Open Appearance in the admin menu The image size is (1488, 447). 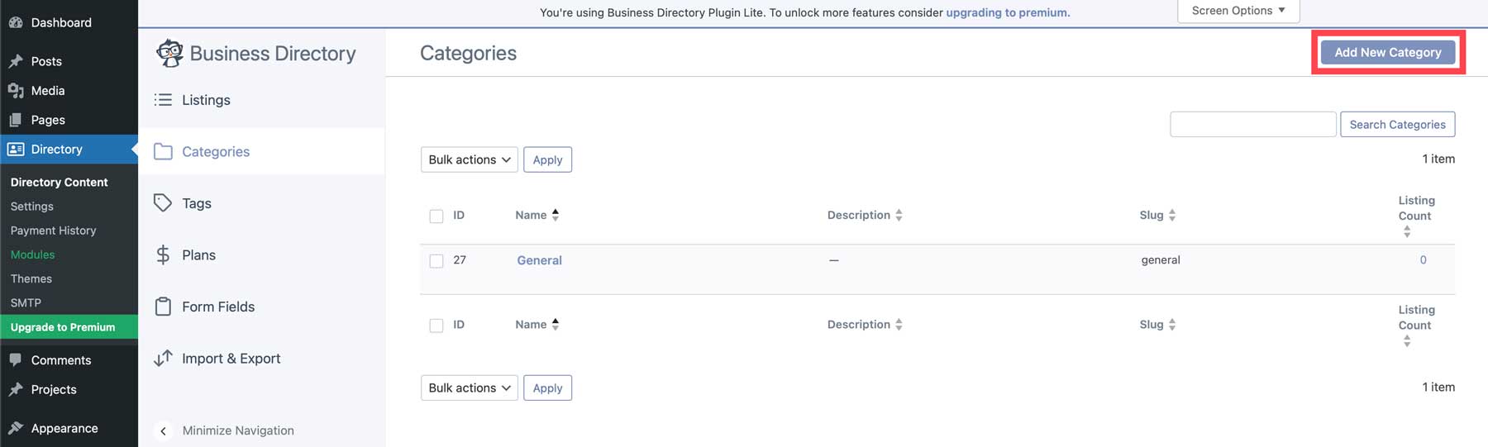pyautogui.click(x=64, y=428)
